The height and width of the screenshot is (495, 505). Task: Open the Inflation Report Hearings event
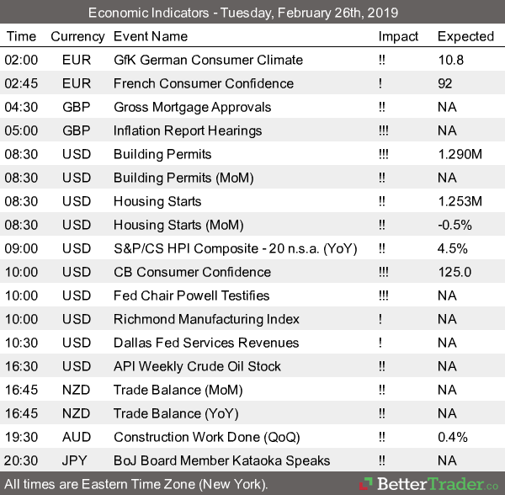188,130
